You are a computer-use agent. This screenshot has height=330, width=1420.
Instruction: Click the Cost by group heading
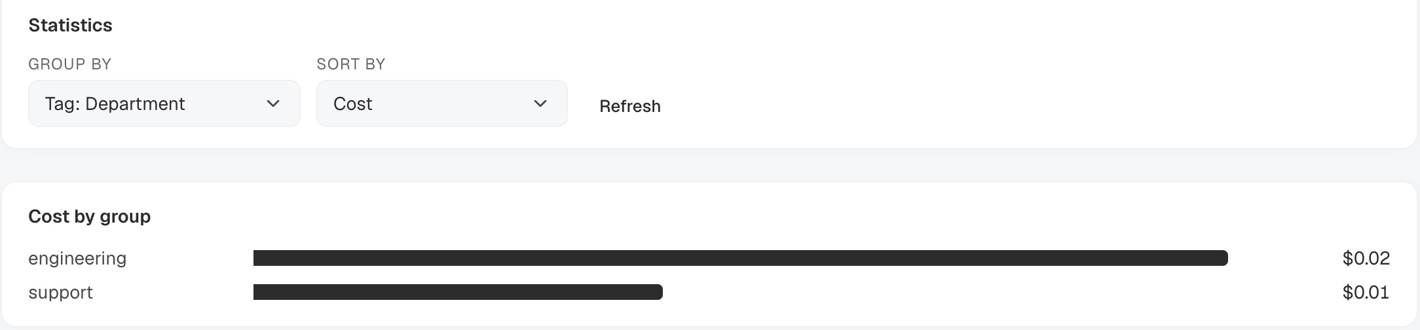[89, 217]
